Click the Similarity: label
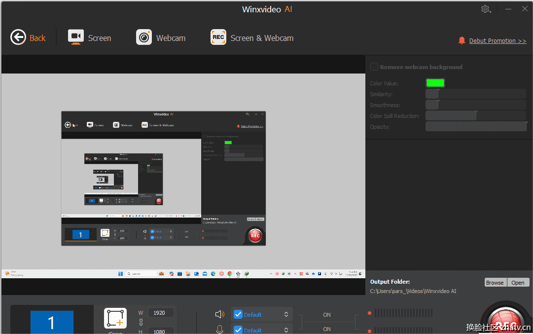Image resolution: width=533 pixels, height=334 pixels. point(381,94)
